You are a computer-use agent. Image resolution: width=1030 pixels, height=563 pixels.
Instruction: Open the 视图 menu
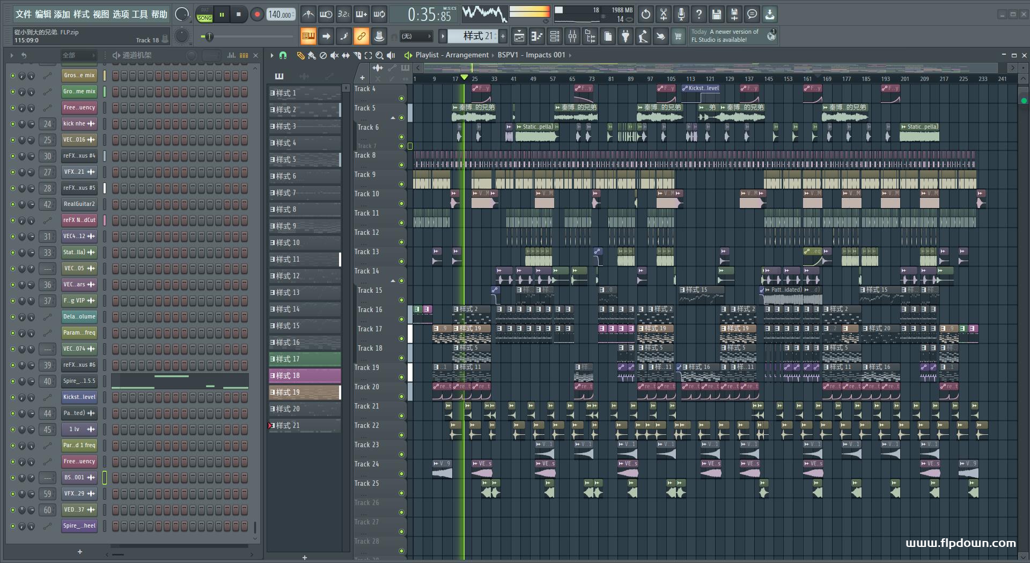coord(101,14)
